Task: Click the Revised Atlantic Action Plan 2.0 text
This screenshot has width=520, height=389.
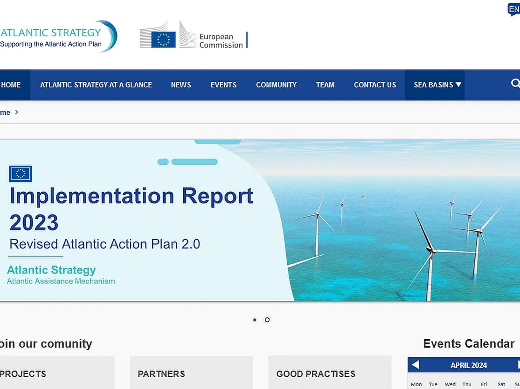Action: coord(105,244)
